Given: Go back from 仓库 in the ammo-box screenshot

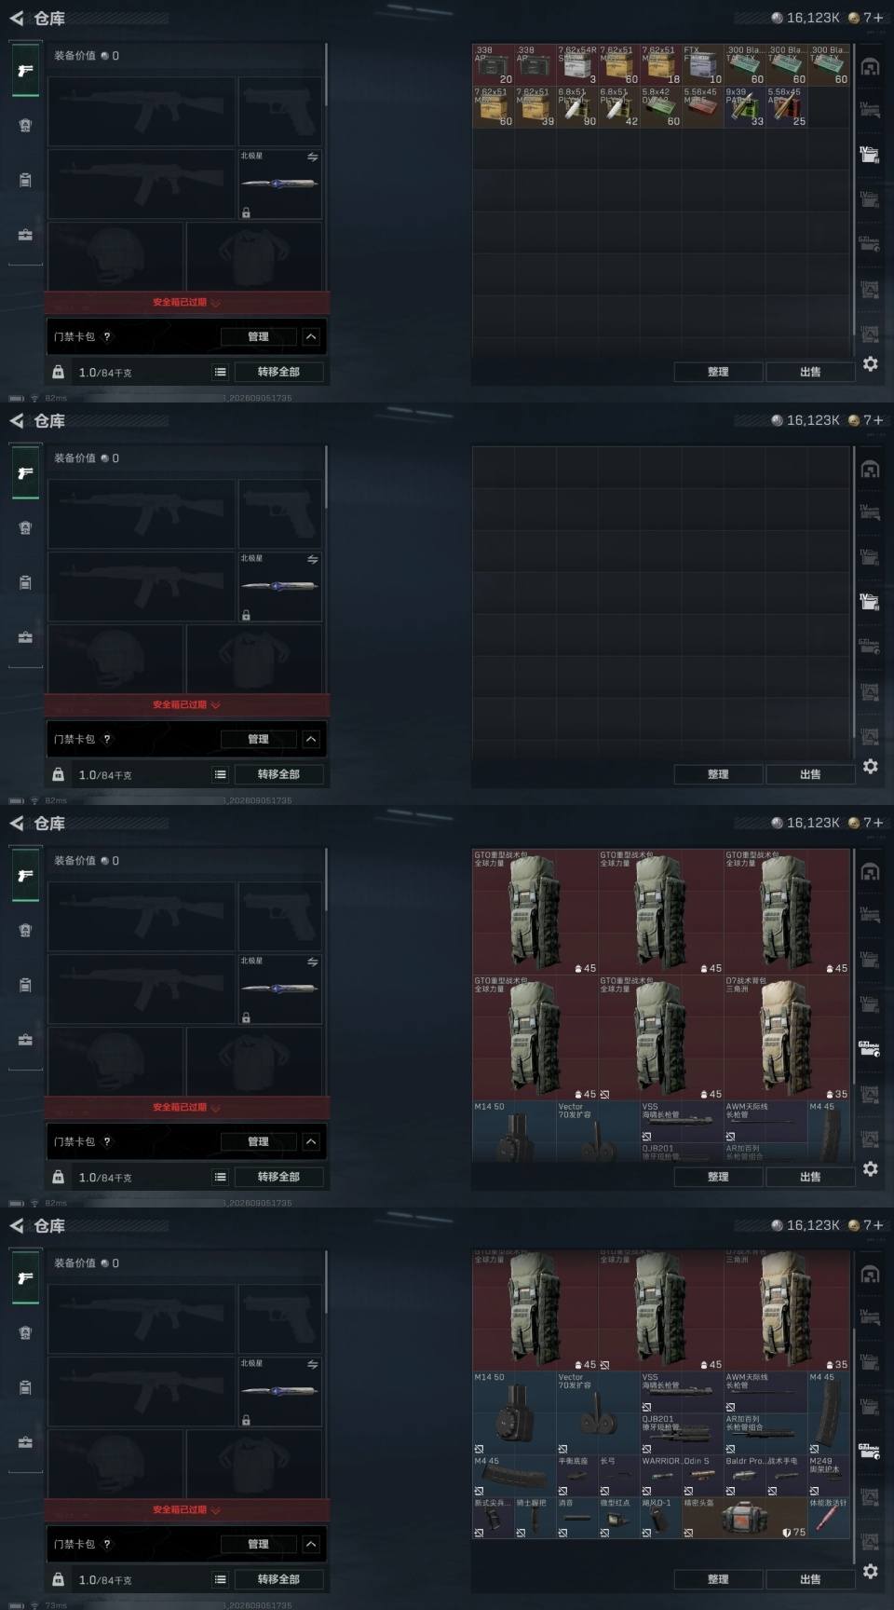Looking at the screenshot, I should click(16, 18).
